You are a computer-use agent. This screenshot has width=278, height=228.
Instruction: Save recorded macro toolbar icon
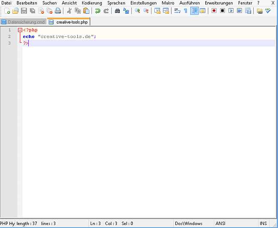pyautogui.click(x=248, y=11)
